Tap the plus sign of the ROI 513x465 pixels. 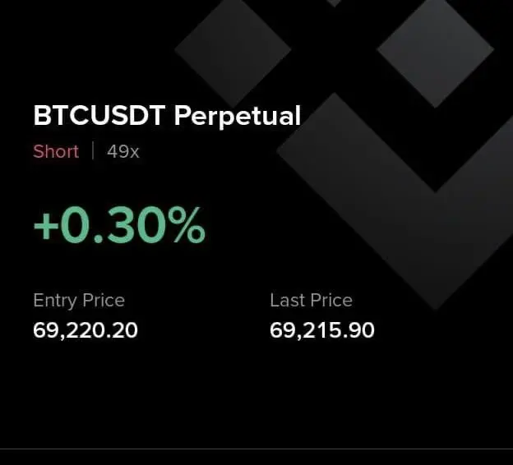pos(46,226)
